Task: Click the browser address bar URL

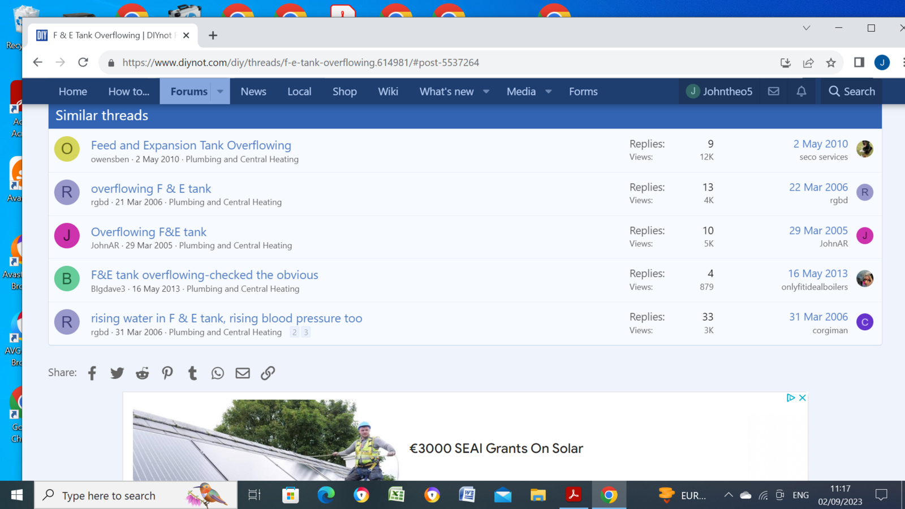Action: click(x=301, y=63)
